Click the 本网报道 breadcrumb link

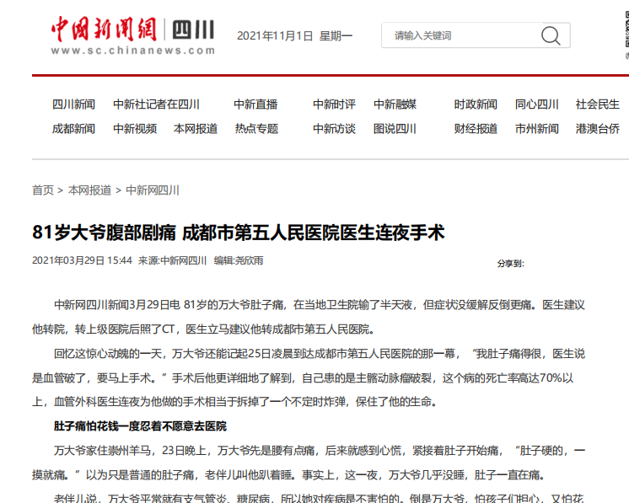click(90, 190)
